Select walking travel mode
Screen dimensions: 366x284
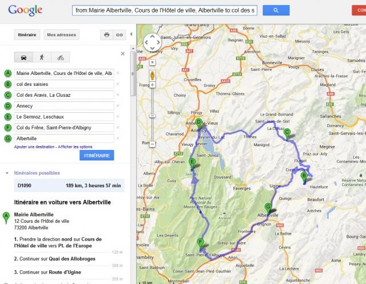[42, 57]
